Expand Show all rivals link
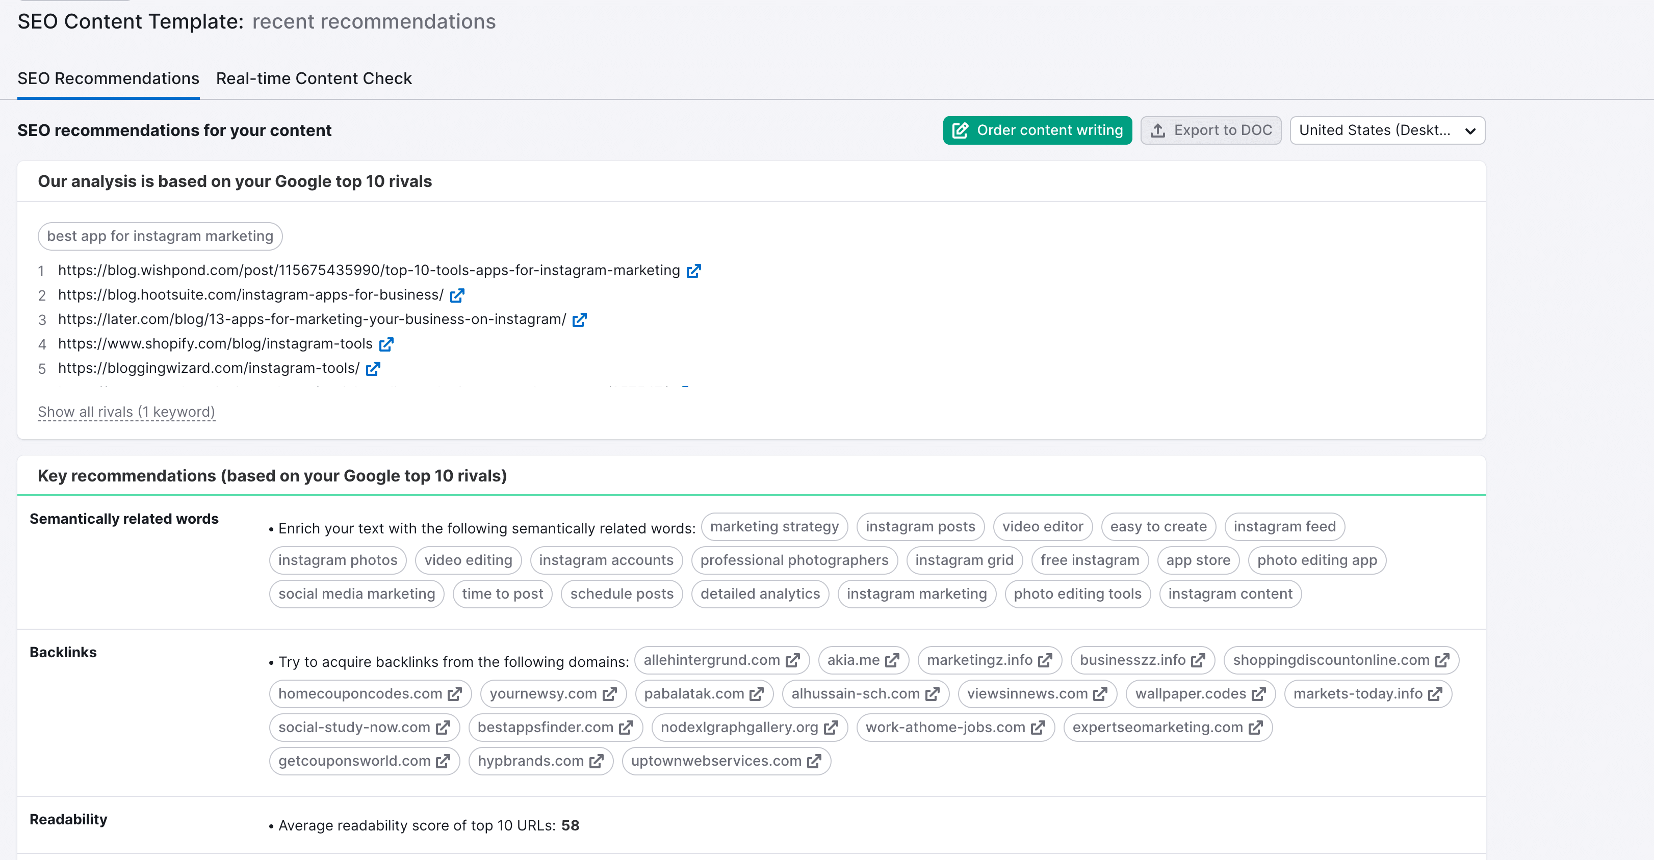 click(126, 412)
